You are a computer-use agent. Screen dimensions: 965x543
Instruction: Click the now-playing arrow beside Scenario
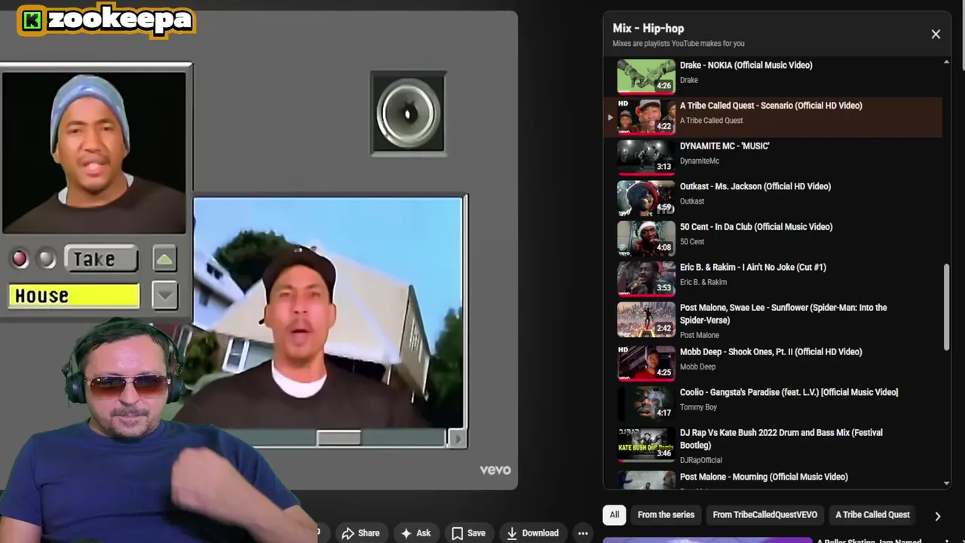click(610, 117)
